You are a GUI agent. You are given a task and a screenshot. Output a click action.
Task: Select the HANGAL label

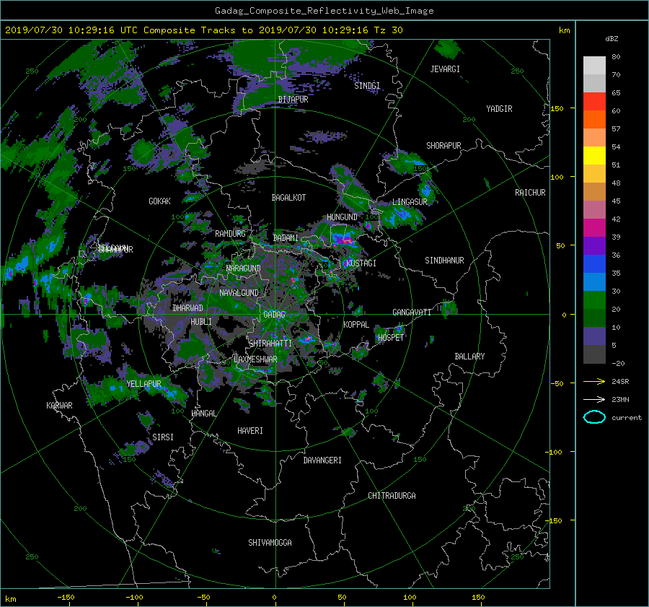click(x=203, y=414)
